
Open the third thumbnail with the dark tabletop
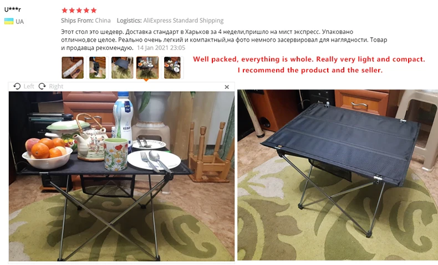point(123,68)
